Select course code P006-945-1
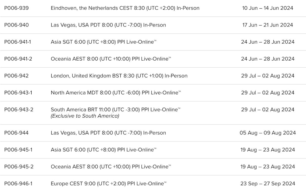This screenshot has height=192, width=306. [x=18, y=150]
